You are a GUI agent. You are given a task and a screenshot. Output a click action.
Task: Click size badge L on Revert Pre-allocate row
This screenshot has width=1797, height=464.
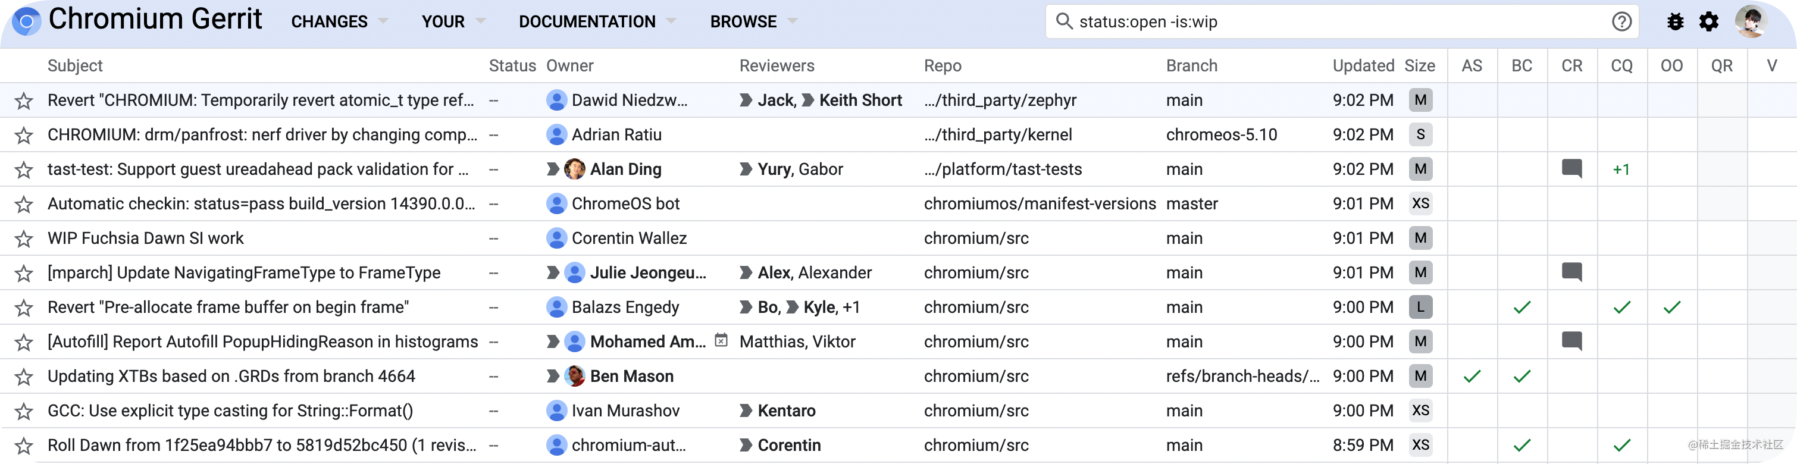coord(1420,307)
